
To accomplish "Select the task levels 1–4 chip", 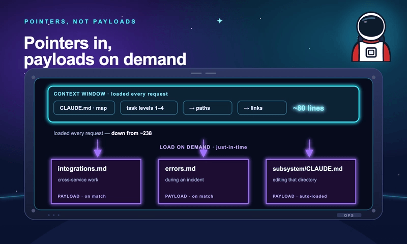I will pos(149,108).
